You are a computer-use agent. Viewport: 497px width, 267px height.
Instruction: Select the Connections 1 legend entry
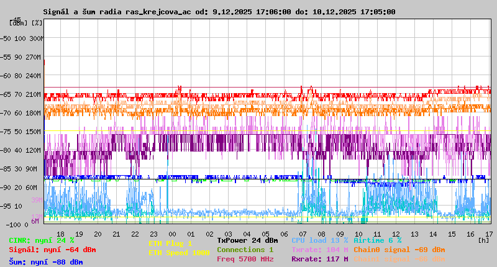[x=245, y=250]
